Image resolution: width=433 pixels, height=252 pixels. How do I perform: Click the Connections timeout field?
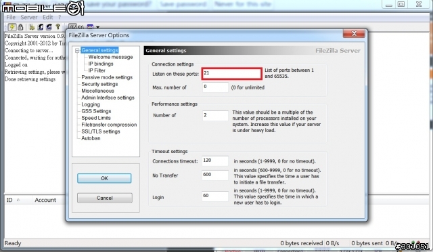pyautogui.click(x=215, y=161)
